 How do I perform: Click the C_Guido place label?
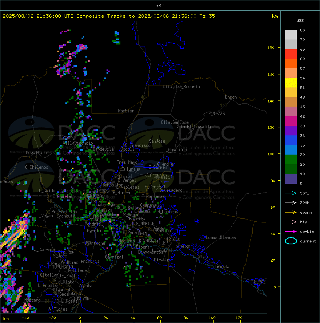(47, 191)
